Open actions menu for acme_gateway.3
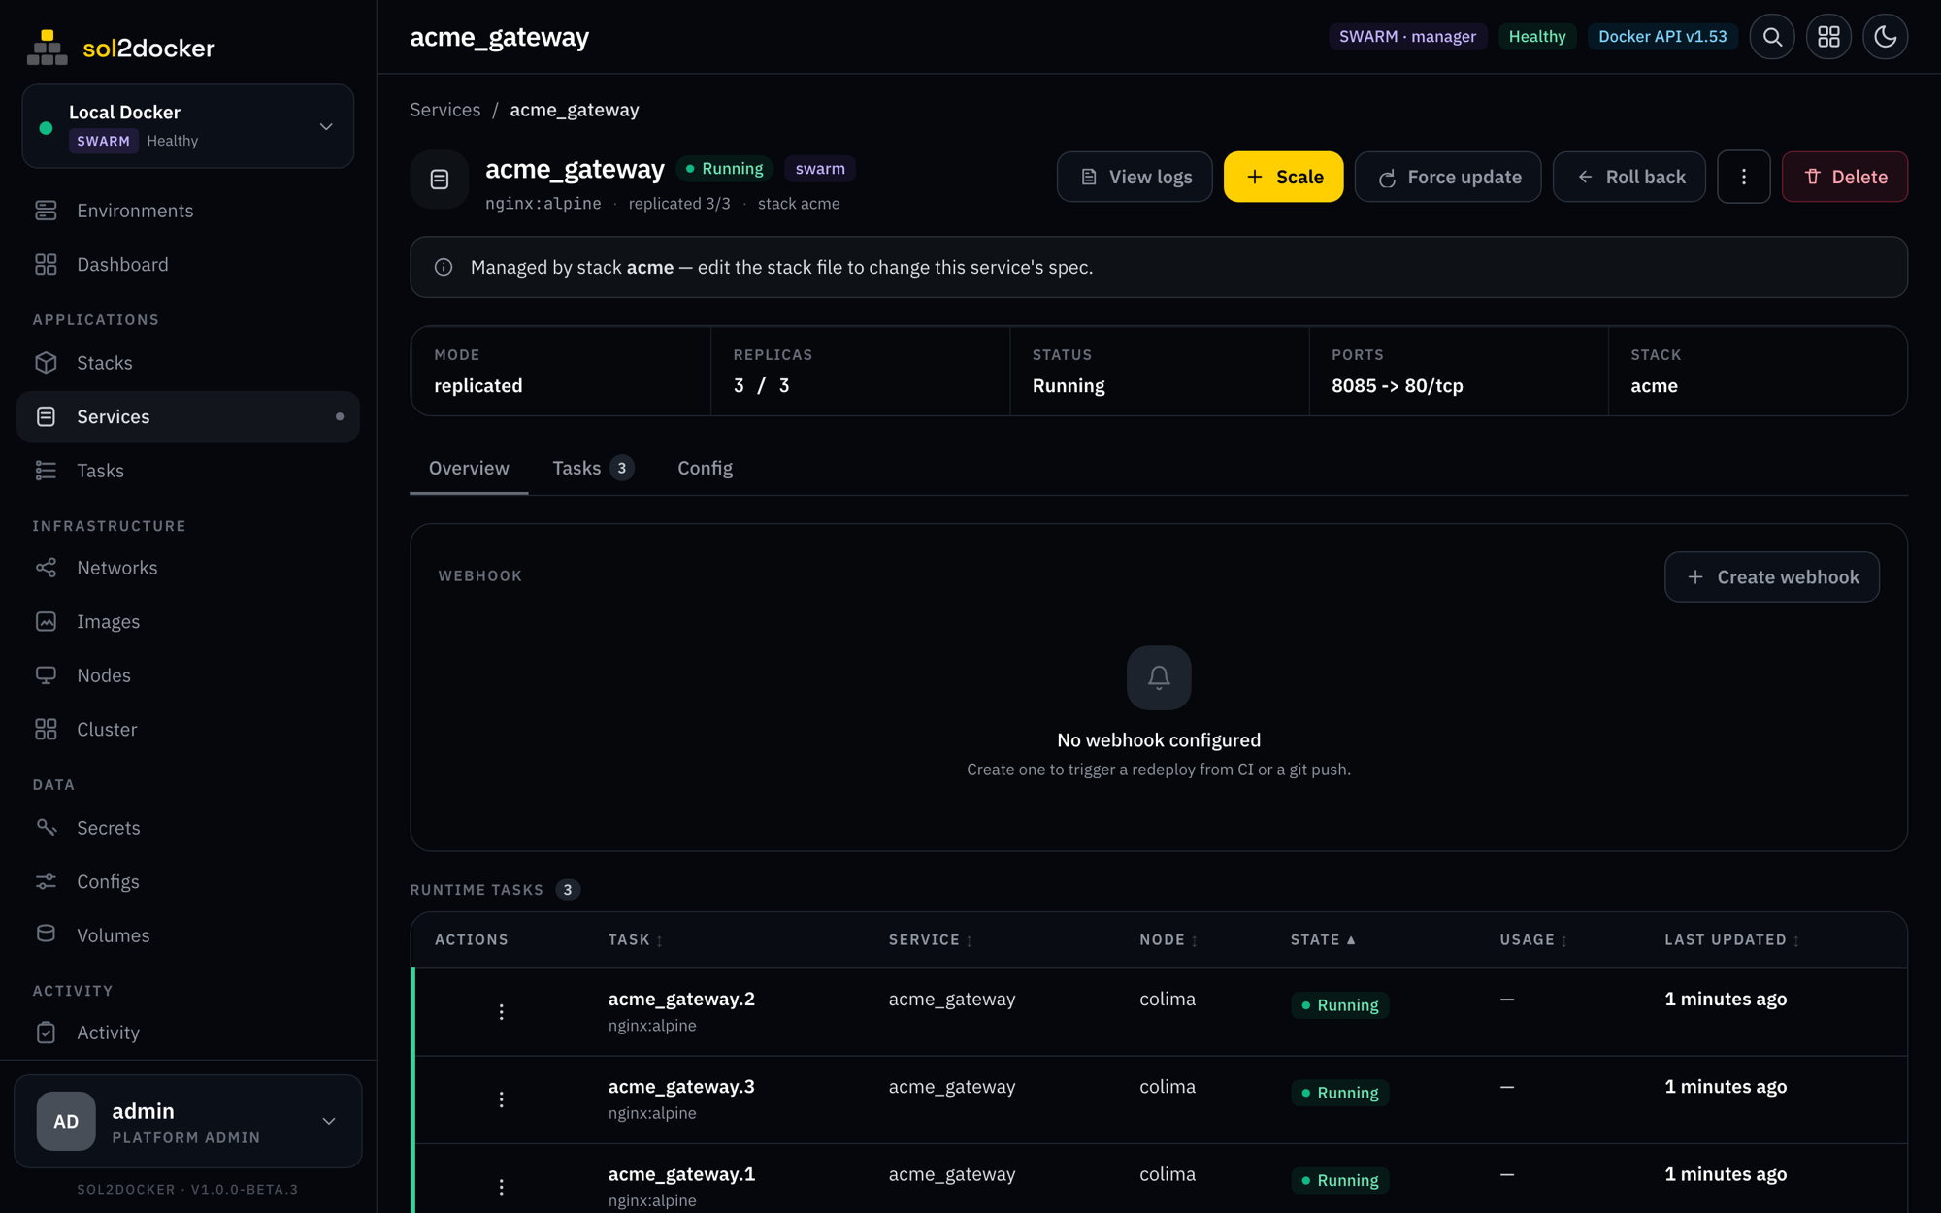The image size is (1941, 1213). pos(501,1099)
